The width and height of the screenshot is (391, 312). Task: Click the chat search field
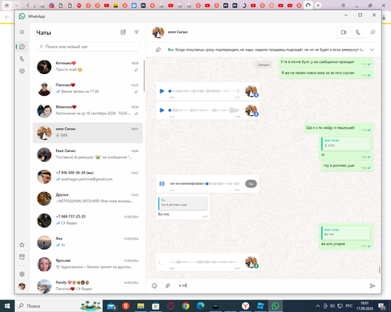tap(88, 47)
